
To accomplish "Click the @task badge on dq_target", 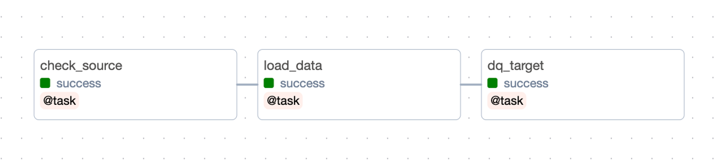I will 507,101.
